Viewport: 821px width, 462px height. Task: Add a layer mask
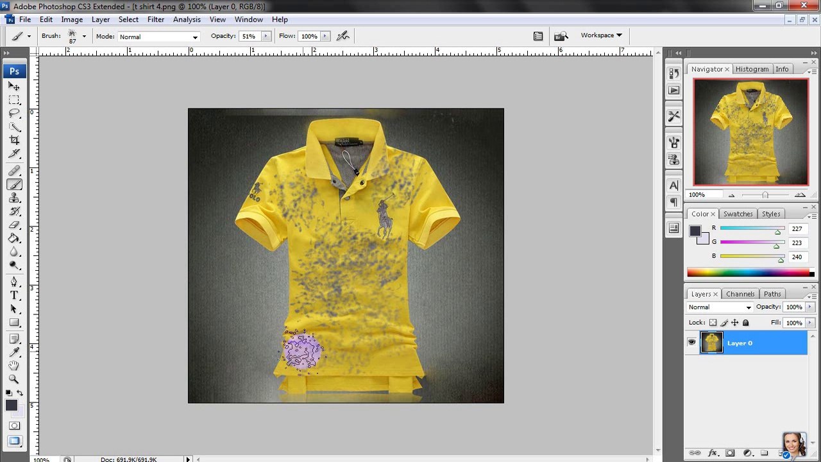(x=729, y=454)
